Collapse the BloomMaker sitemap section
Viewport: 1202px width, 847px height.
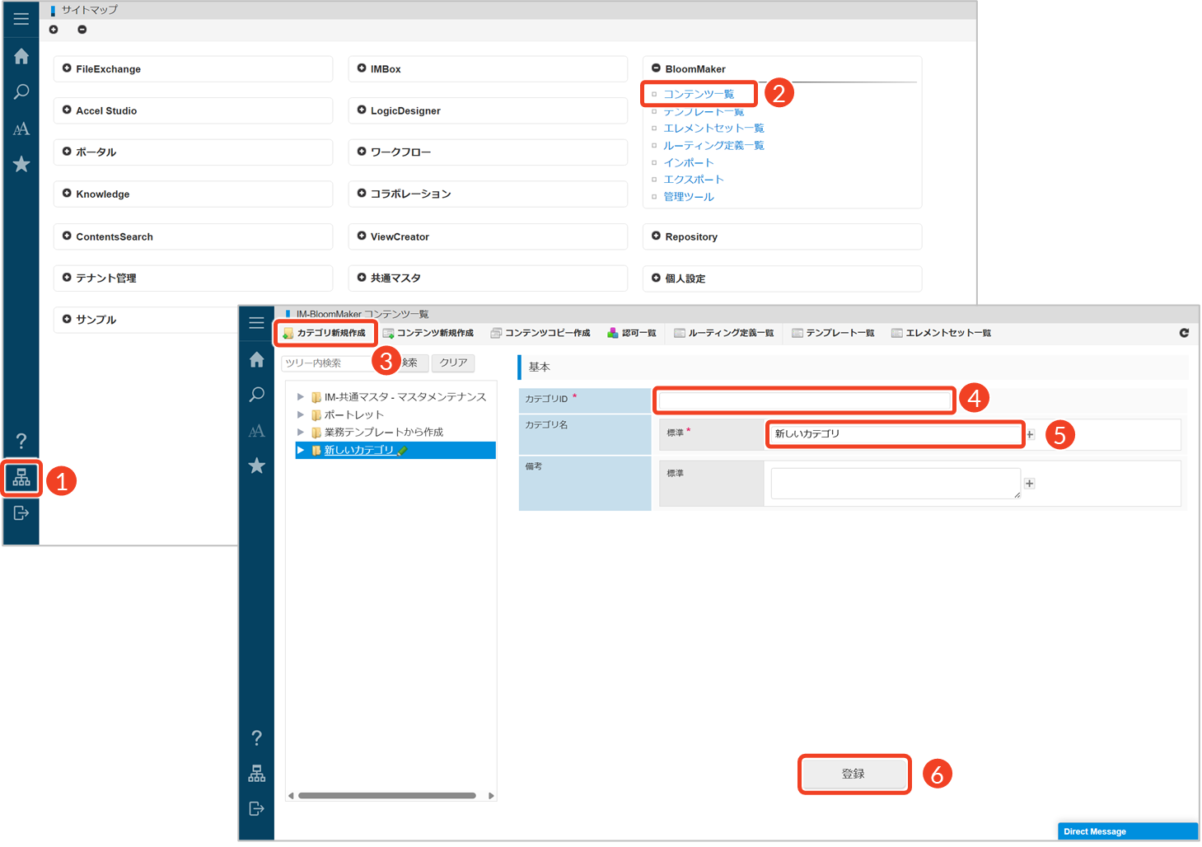point(656,68)
